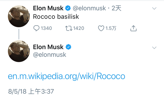
Task: Click verified badge in the lower tweet header
Action: (68, 47)
